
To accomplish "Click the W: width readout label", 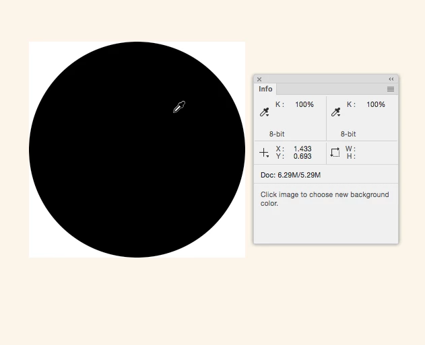I will (350, 149).
